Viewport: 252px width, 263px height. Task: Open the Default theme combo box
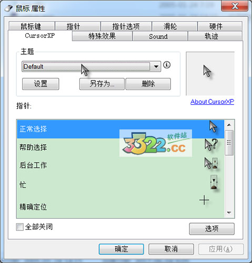91,66
